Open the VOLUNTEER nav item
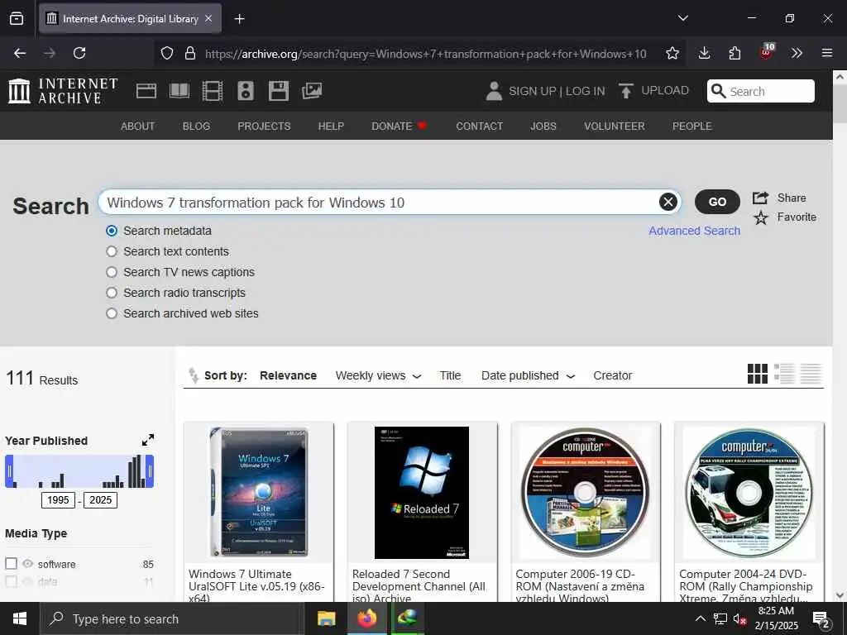The height and width of the screenshot is (635, 847). (615, 126)
